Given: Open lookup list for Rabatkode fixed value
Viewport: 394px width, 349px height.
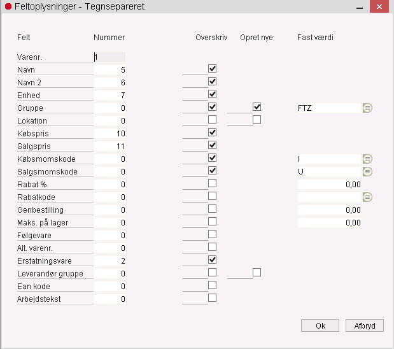Looking at the screenshot, I should (x=367, y=197).
